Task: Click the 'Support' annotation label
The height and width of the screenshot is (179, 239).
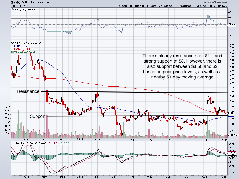Action: point(38,116)
